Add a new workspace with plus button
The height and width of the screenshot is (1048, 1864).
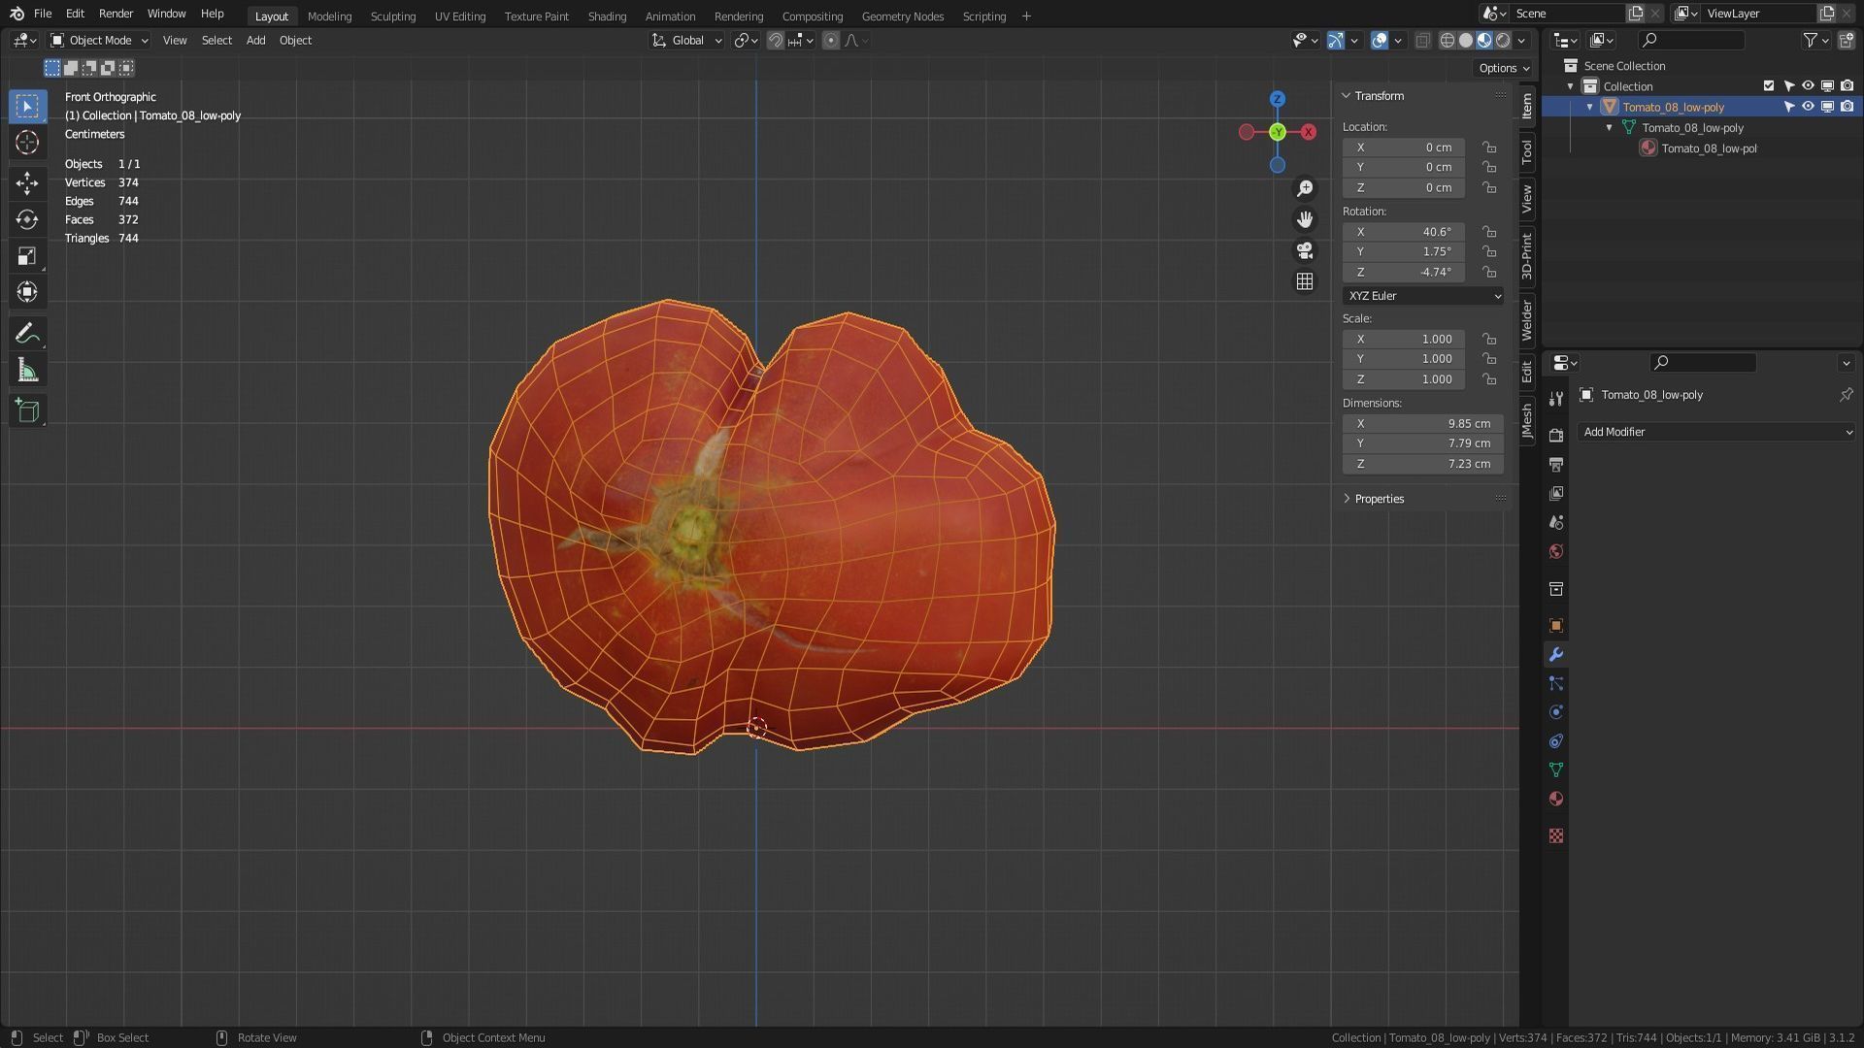pyautogui.click(x=1026, y=16)
